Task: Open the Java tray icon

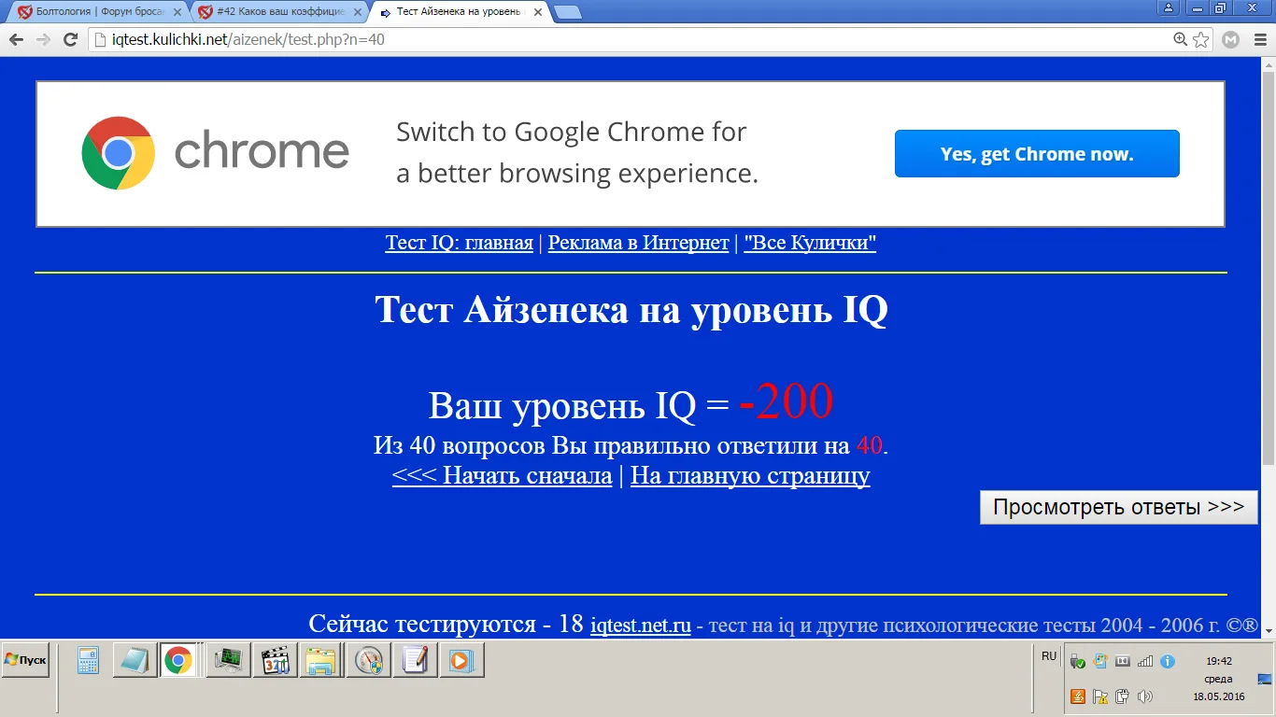Action: click(x=1077, y=696)
